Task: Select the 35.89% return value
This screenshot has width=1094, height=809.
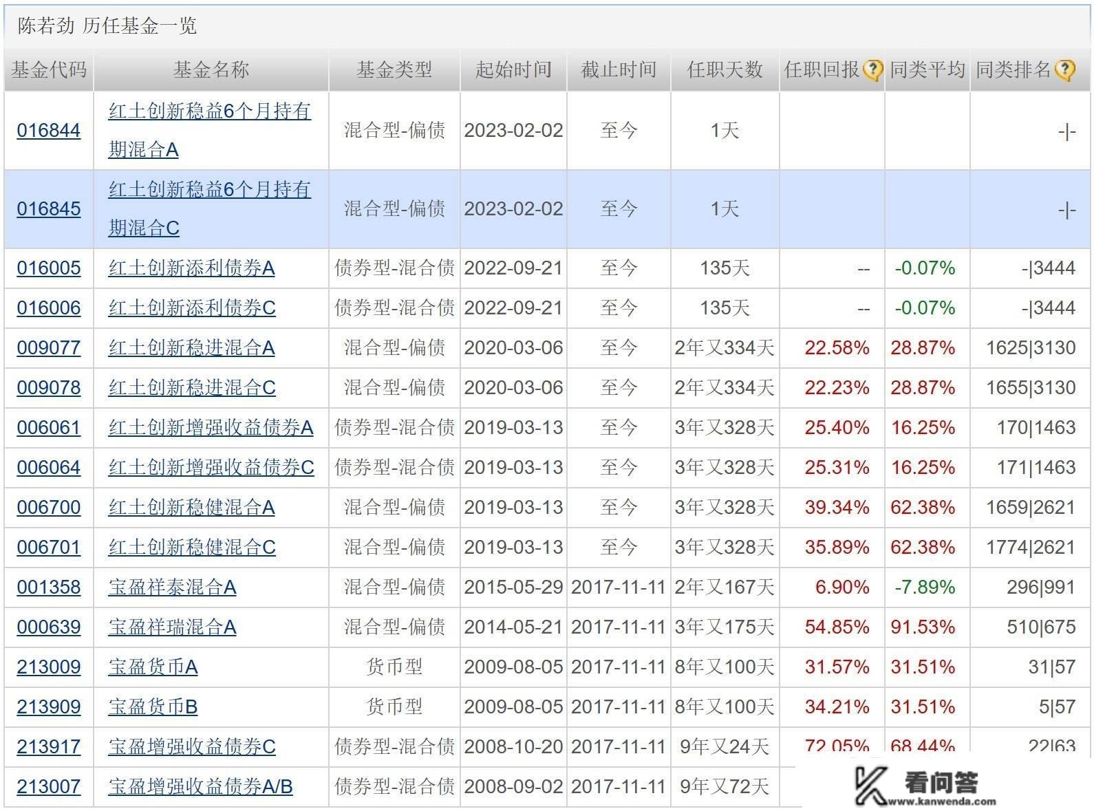Action: pos(837,548)
